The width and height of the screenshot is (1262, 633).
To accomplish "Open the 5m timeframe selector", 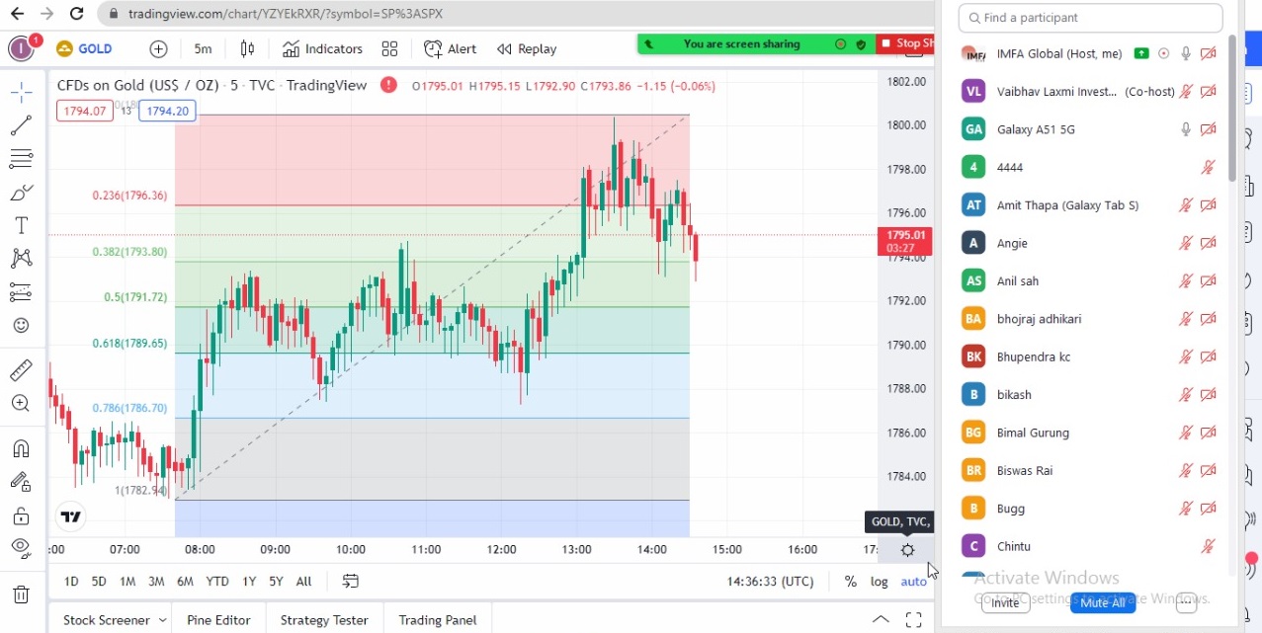I will tap(203, 48).
